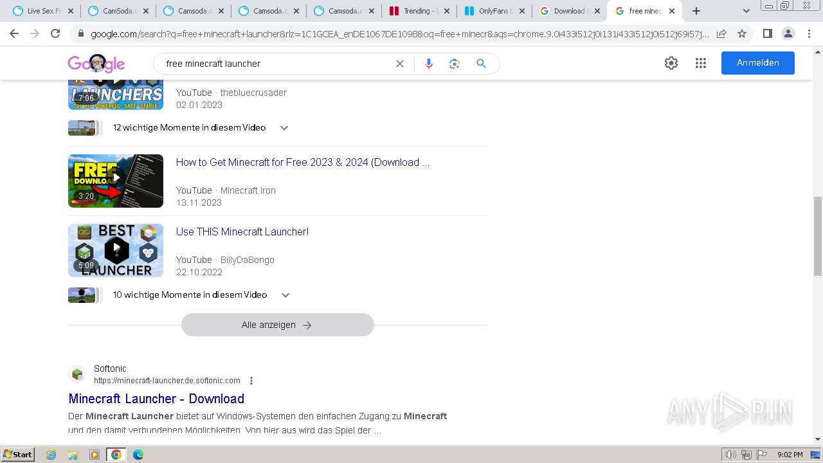Open more options for Softonic result
823x463 pixels.
point(251,381)
